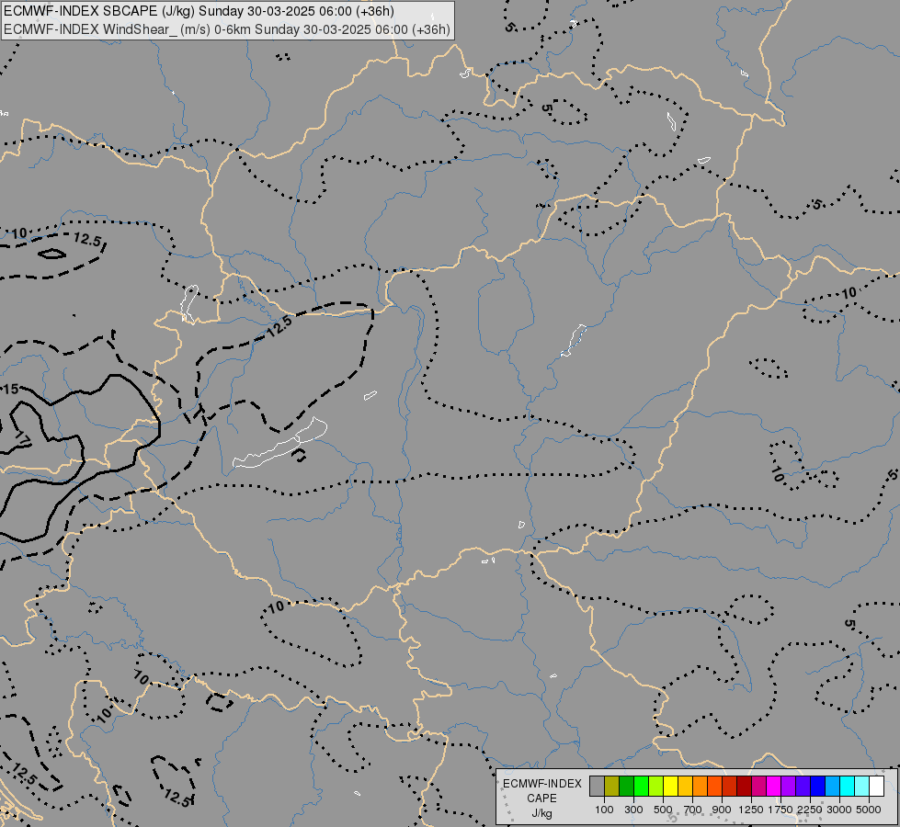Click the '300' legend tick label
This screenshot has height=827, width=900.
[x=633, y=810]
